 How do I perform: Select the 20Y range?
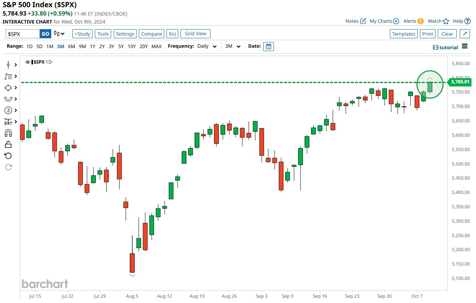click(x=144, y=46)
